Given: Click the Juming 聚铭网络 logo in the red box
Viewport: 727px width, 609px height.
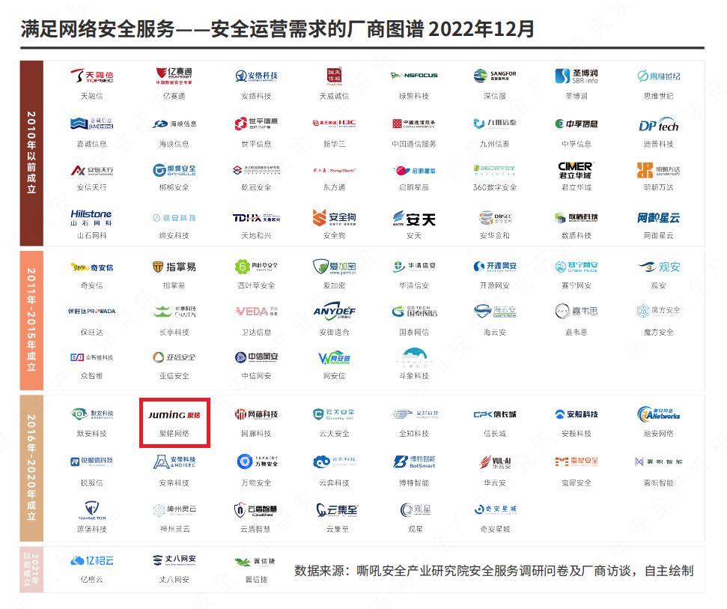Looking at the screenshot, I should [174, 414].
